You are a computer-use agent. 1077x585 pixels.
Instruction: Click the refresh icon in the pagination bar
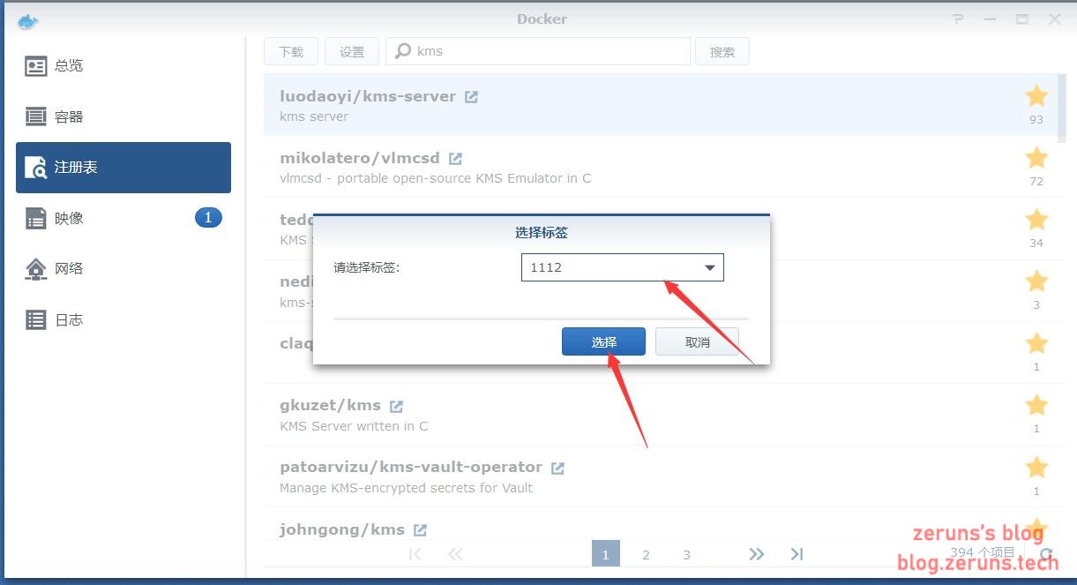pos(1046,555)
